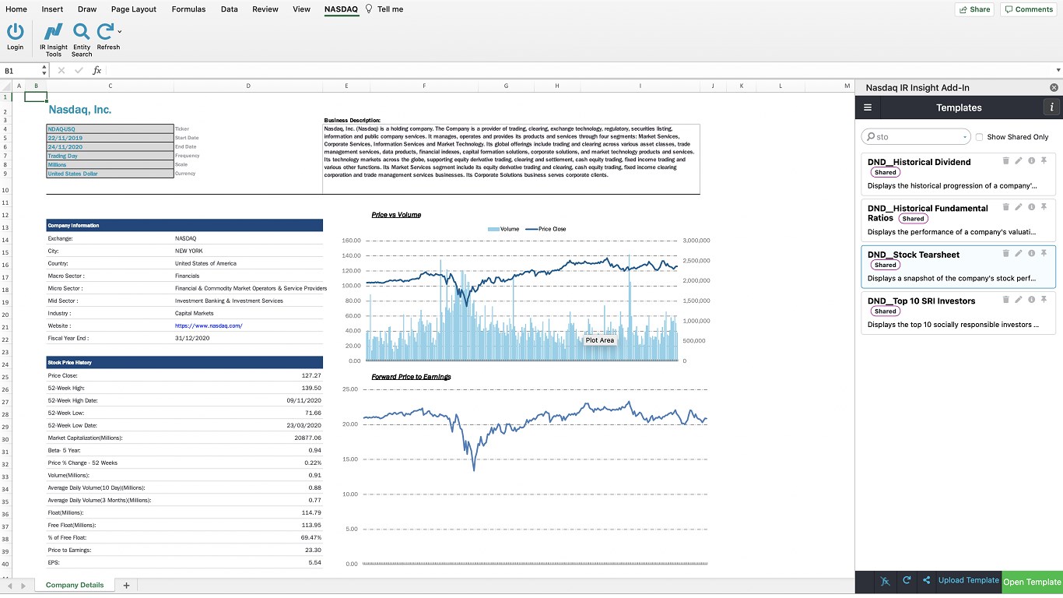Viewport: 1063px width, 598px height.
Task: Go to next sheet arrow
Action: [23, 586]
